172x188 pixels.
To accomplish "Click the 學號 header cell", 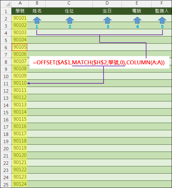I will tap(20, 11).
